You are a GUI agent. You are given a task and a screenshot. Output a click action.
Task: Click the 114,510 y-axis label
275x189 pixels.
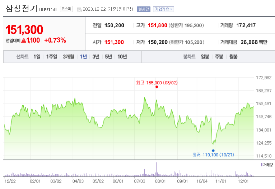264,156
